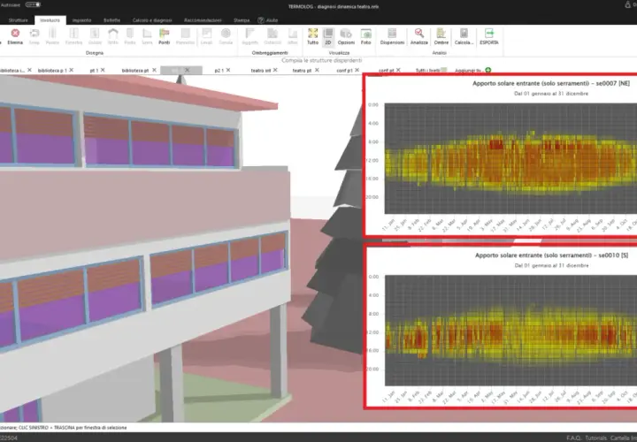Image resolution: width=637 pixels, height=442 pixels.
Task: Close the teatro int tab
Action: [275, 70]
